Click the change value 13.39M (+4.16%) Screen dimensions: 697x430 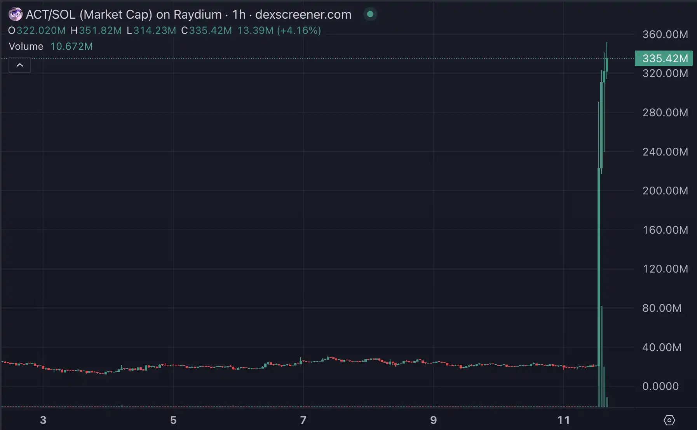pyautogui.click(x=279, y=30)
